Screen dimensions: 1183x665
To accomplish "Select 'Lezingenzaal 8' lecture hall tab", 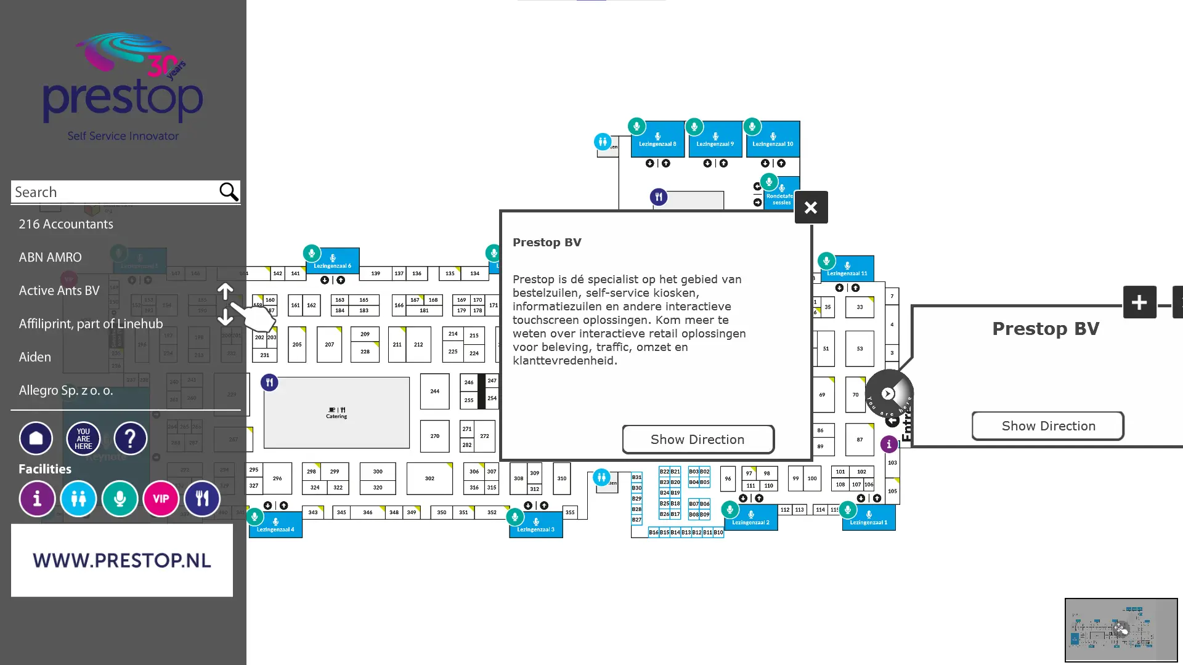I will click(x=657, y=142).
